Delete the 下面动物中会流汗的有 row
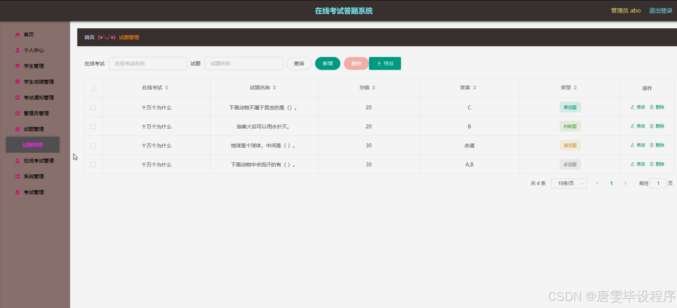 coord(657,164)
